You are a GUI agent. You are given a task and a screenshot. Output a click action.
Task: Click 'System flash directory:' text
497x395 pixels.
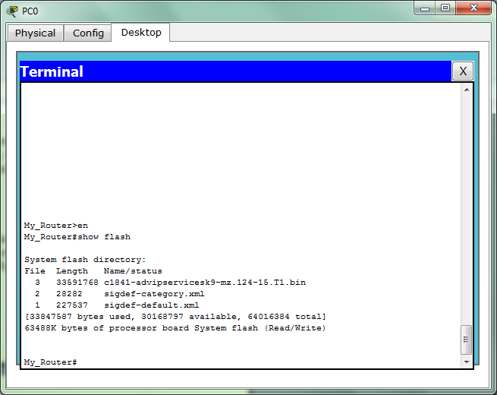tap(85, 260)
